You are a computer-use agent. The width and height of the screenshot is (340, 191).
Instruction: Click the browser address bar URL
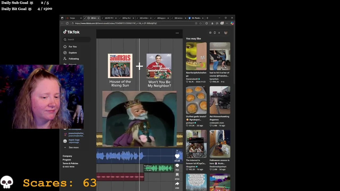(x=116, y=23)
